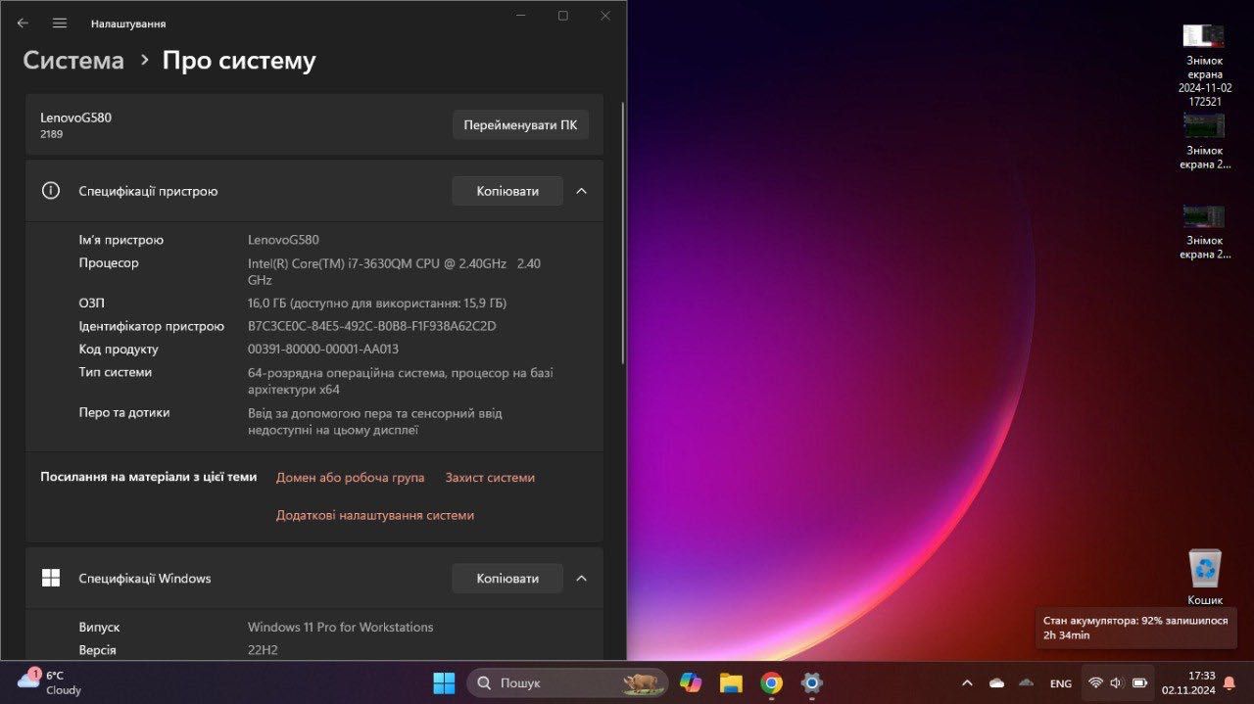Open the Settings hamburger navigation menu
Viewport: 1254px width, 704px height.
click(60, 23)
